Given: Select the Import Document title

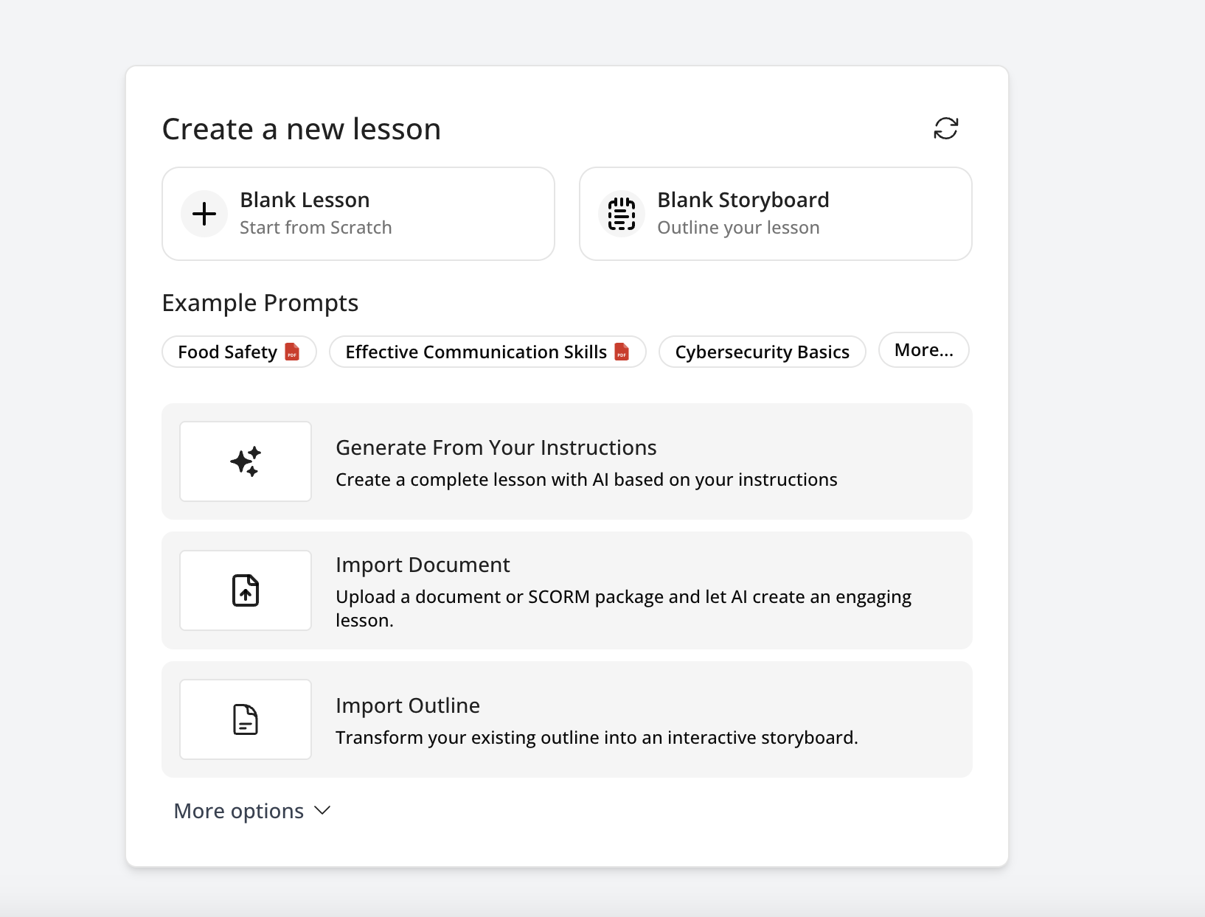Looking at the screenshot, I should tap(423, 565).
